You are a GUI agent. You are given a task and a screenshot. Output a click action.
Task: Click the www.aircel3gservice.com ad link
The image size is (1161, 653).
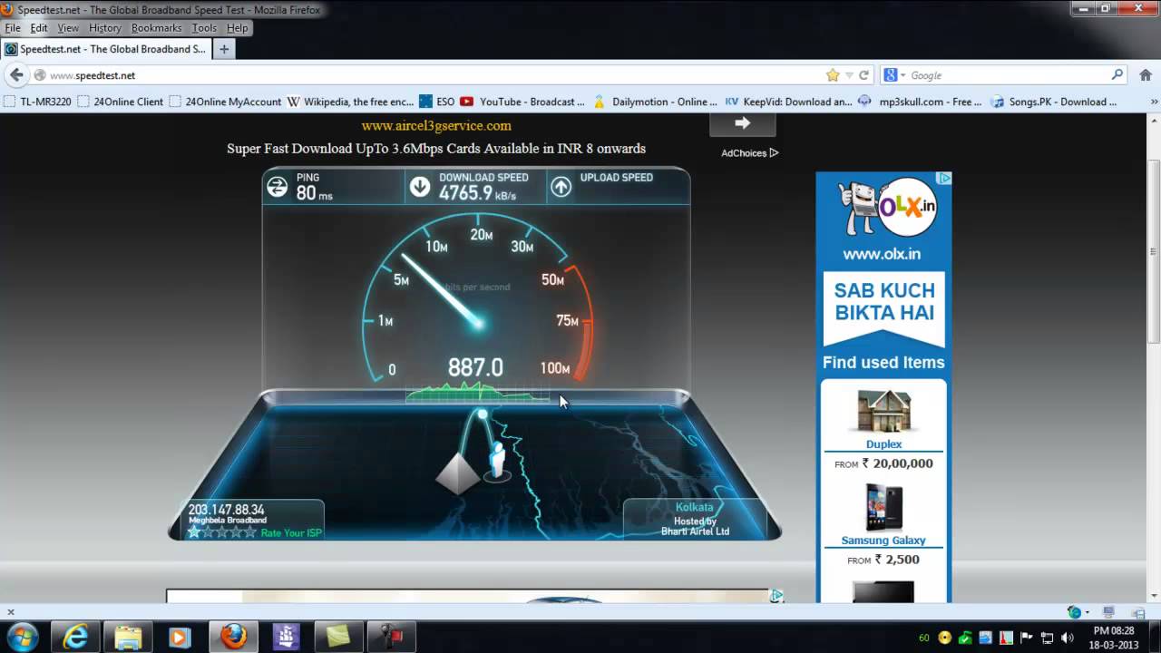[x=436, y=126]
